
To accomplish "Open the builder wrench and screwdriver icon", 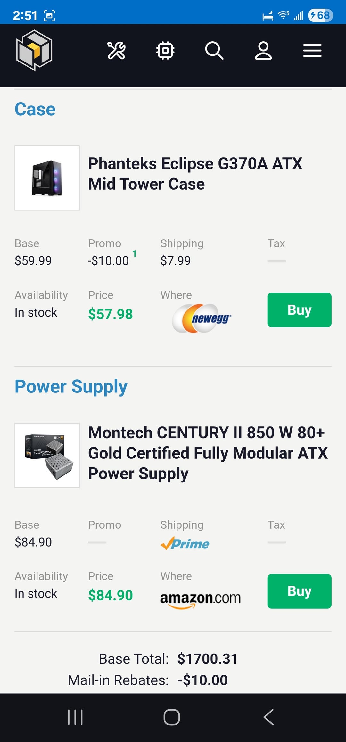I will (116, 50).
